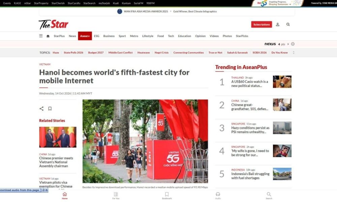The width and height of the screenshot is (337, 202).
Task: Tap Home in the bottom bar
Action: pos(65,196)
